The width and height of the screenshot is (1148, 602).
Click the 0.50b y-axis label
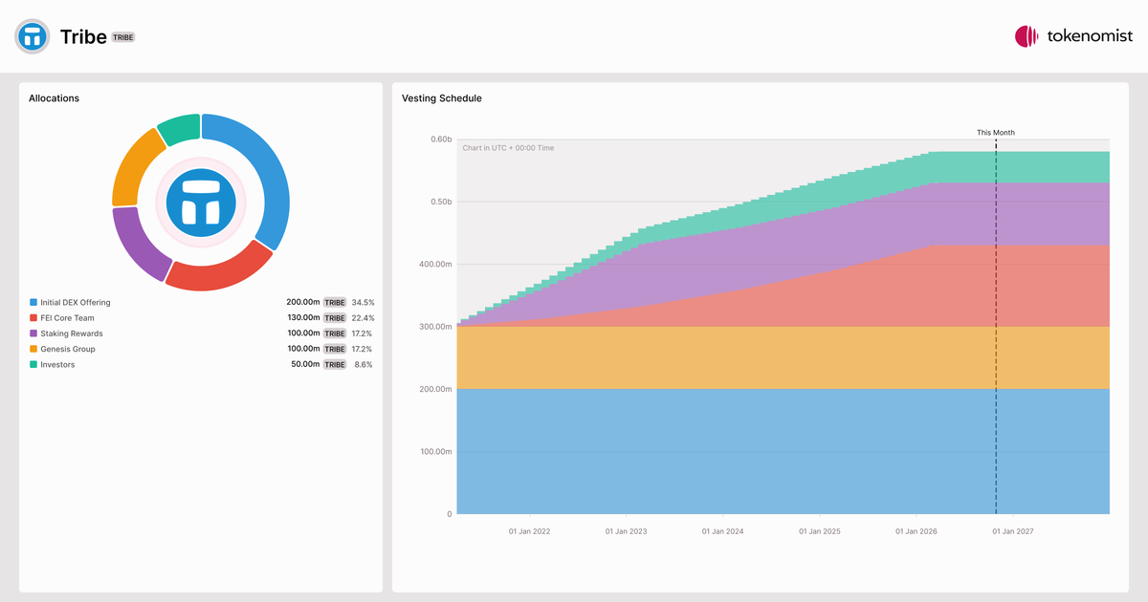point(441,202)
